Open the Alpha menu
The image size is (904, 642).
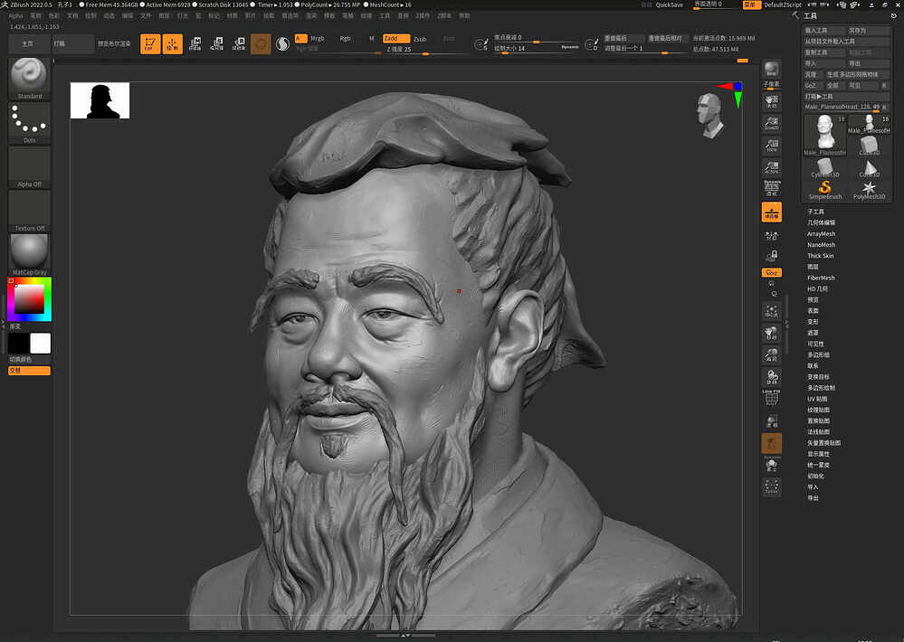coord(15,16)
